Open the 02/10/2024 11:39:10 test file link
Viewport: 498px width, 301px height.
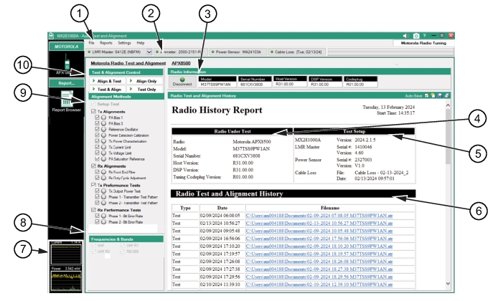coord(319,285)
